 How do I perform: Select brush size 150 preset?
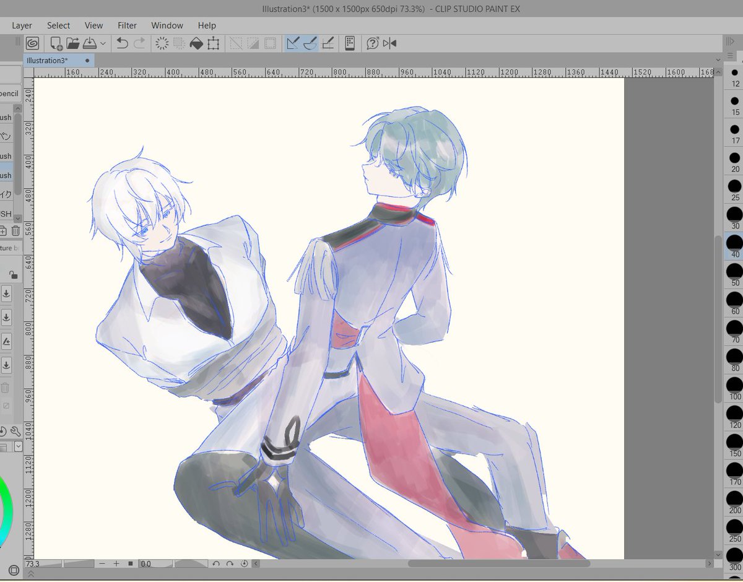point(735,446)
